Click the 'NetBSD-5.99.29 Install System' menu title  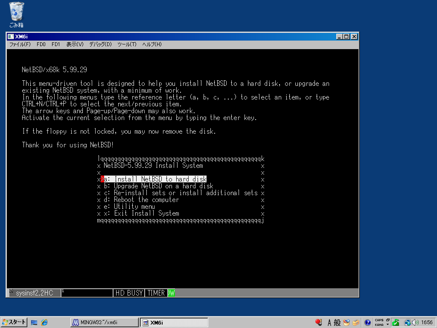pos(153,165)
